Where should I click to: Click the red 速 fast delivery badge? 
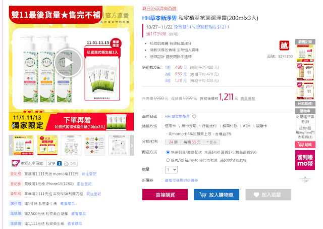tap(284, 45)
